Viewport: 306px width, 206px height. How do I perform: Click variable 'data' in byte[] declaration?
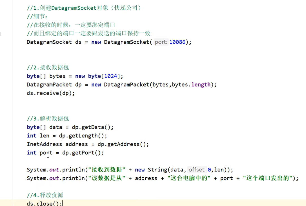(56, 127)
